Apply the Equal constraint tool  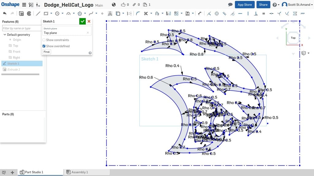click(x=263, y=13)
